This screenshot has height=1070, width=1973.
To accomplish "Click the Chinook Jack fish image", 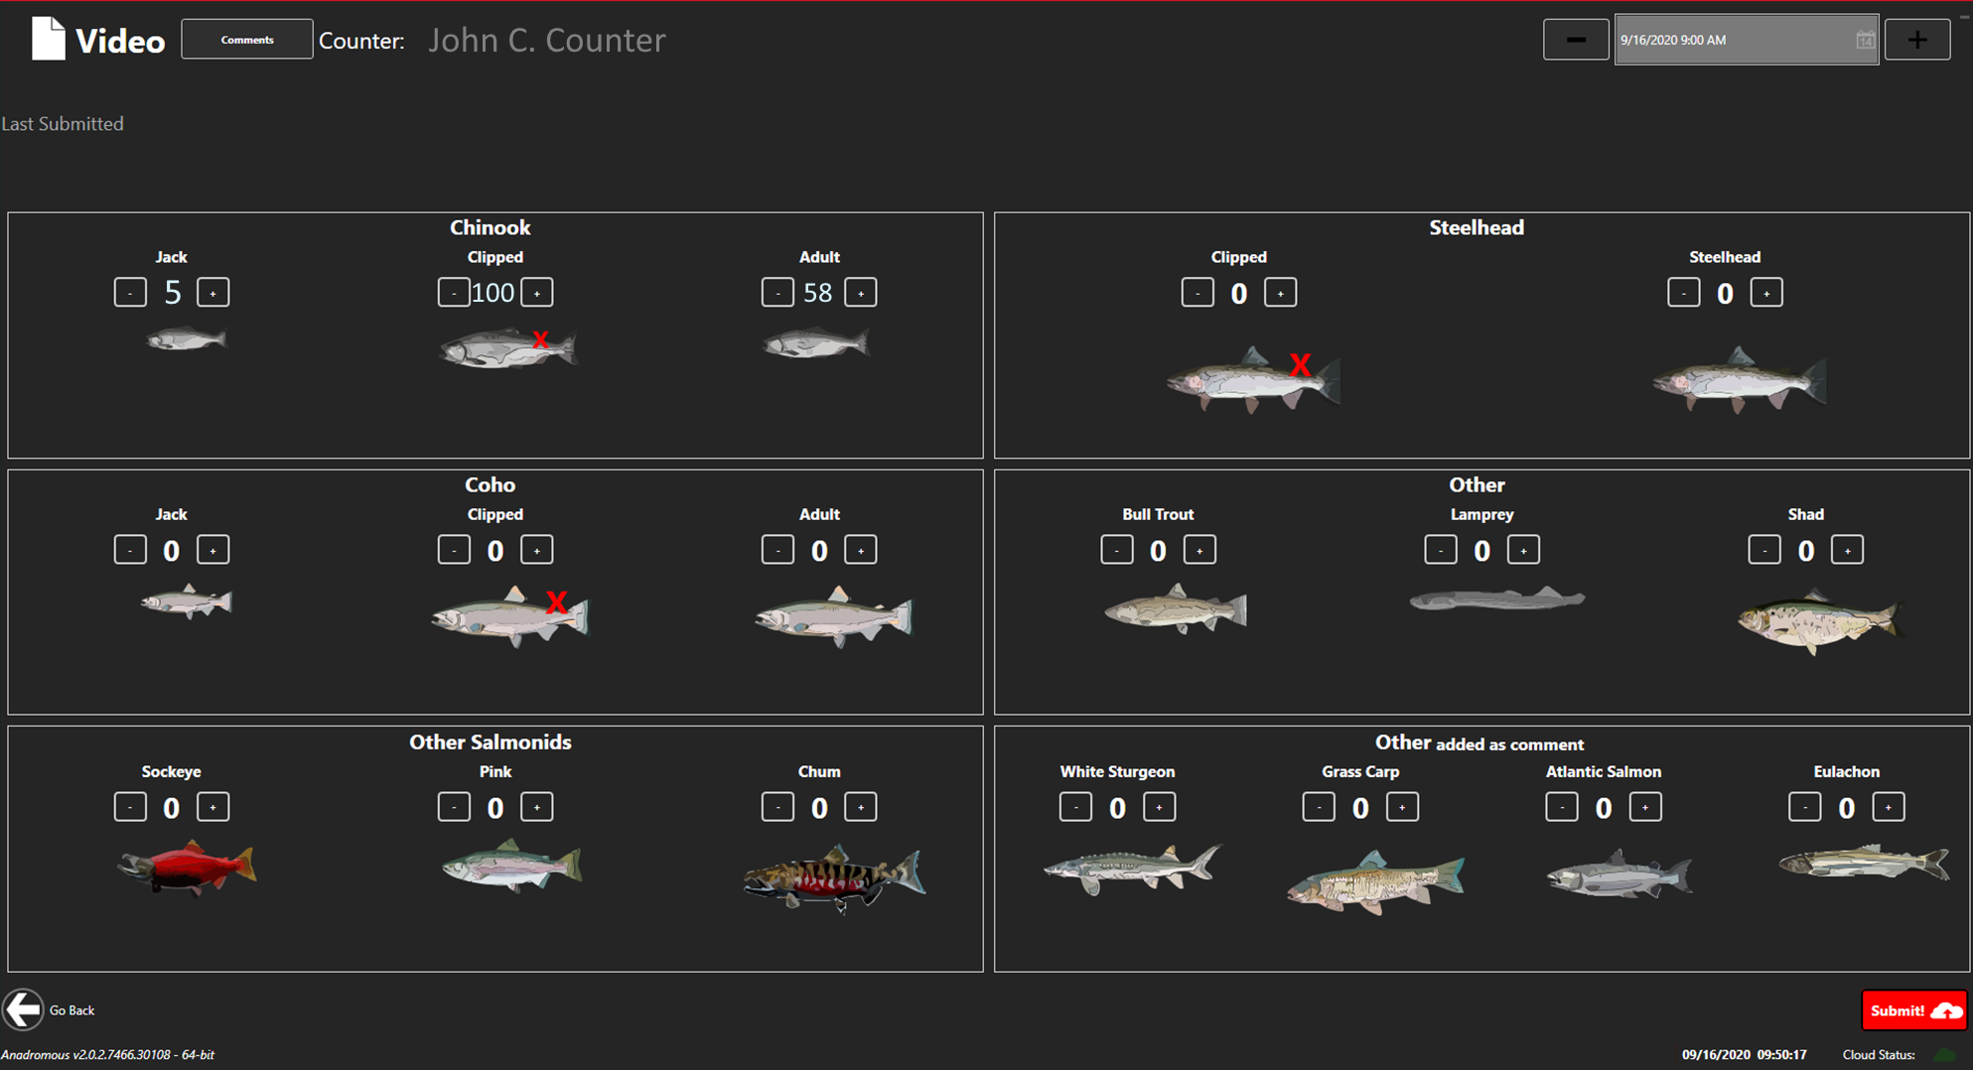I will click(x=187, y=340).
